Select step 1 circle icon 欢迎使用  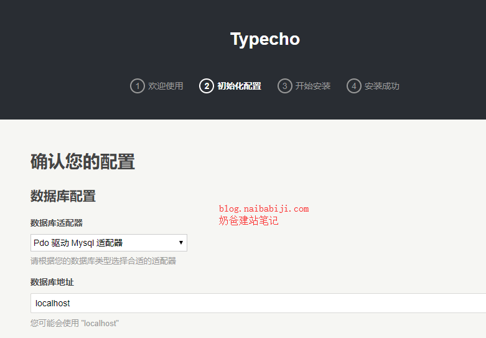138,86
